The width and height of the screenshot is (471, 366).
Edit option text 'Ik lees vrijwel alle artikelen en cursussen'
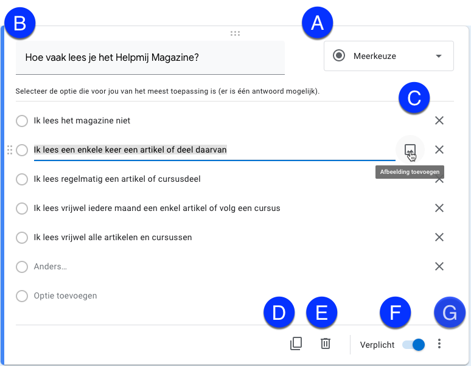tap(113, 237)
